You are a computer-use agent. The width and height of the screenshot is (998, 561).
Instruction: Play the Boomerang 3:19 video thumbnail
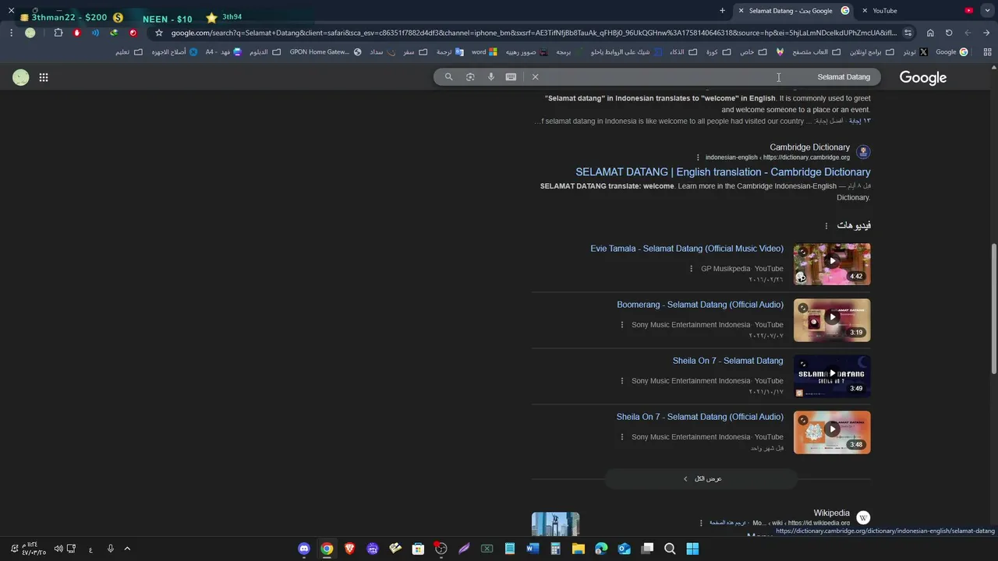point(832,320)
